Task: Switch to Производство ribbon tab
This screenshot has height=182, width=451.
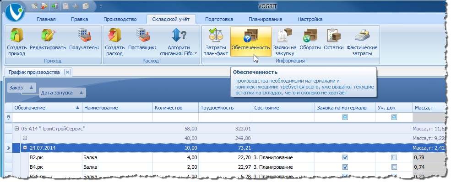Action: click(120, 20)
